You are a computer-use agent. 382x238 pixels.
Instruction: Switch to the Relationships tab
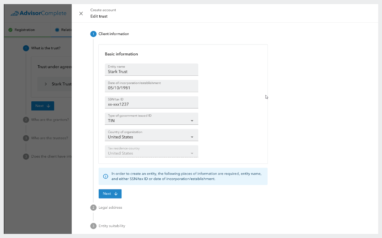tap(63, 30)
